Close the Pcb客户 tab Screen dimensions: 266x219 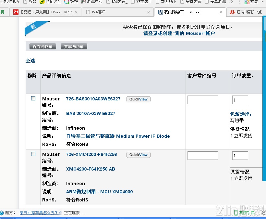(x=149, y=12)
